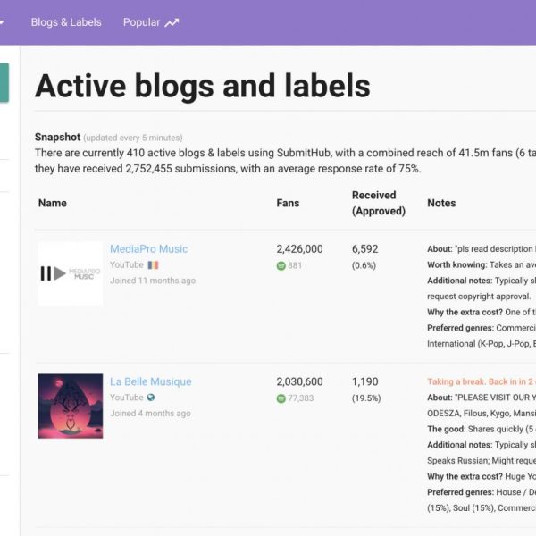Click the 'Joined 11 months ago' text
The width and height of the screenshot is (536, 536).
[x=153, y=281]
